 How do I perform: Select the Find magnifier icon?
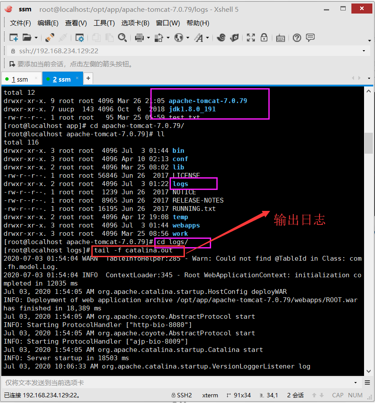click(x=123, y=38)
